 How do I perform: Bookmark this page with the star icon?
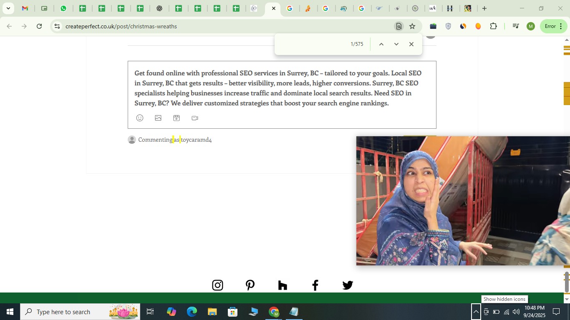[x=412, y=26]
